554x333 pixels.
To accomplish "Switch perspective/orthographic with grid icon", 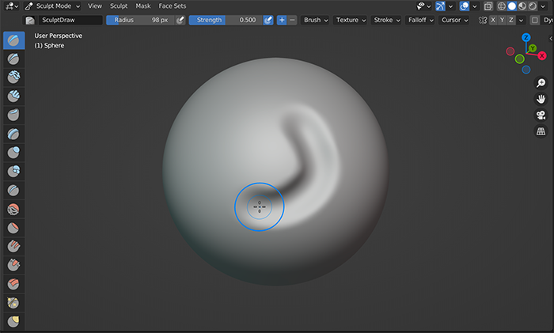I will [541, 131].
